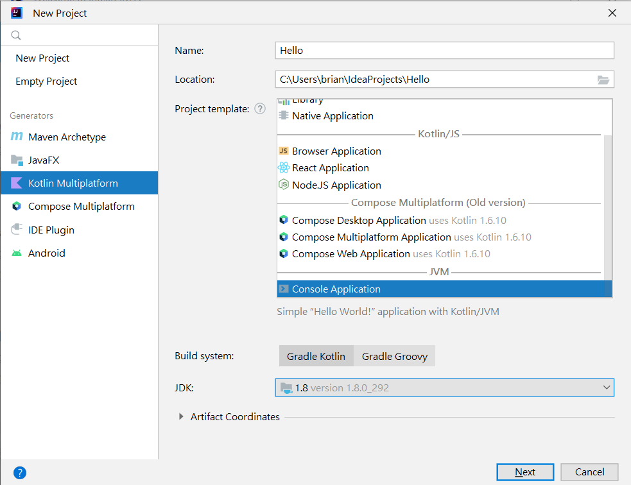
Task: Click the IDE Plugin generator icon
Action: coord(17,230)
